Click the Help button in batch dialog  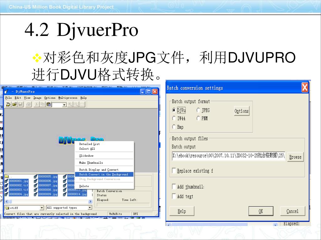[182, 211]
